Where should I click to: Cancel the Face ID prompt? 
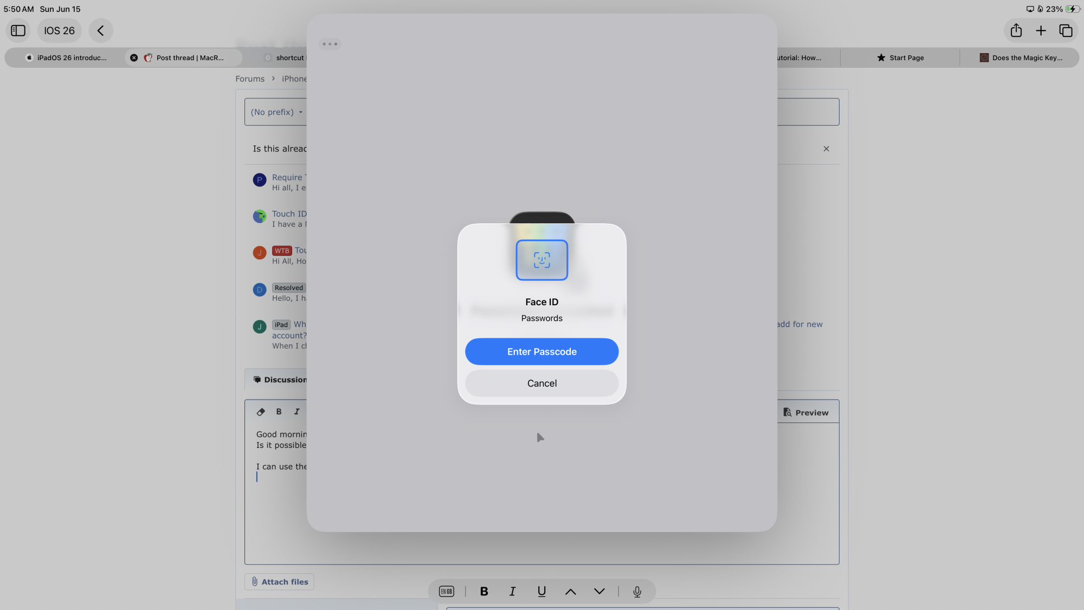(x=541, y=383)
